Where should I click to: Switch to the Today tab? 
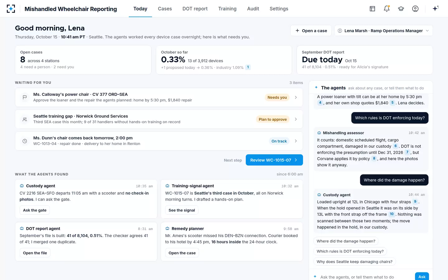(140, 9)
